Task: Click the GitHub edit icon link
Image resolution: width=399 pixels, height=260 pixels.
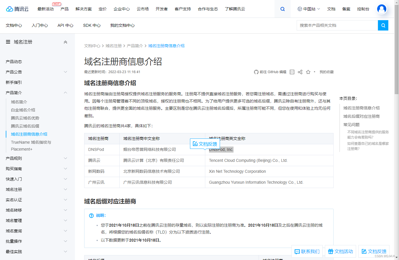Action: pos(256,72)
